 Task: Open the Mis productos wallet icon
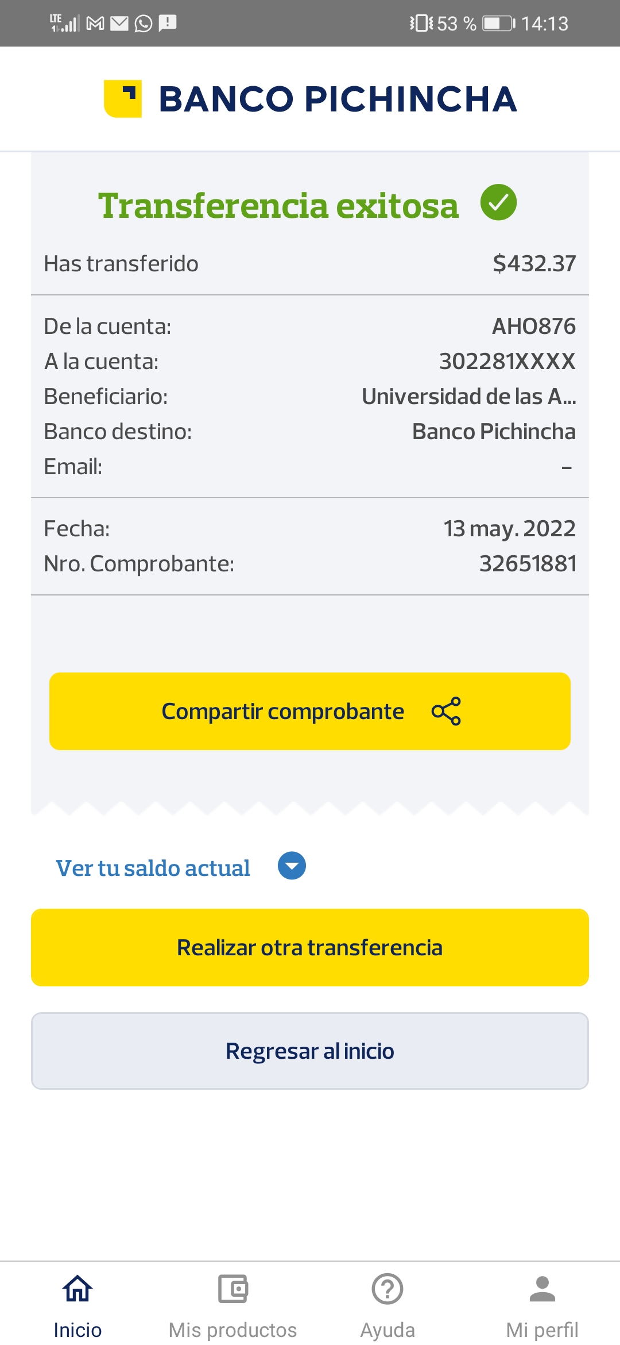pyautogui.click(x=232, y=1289)
